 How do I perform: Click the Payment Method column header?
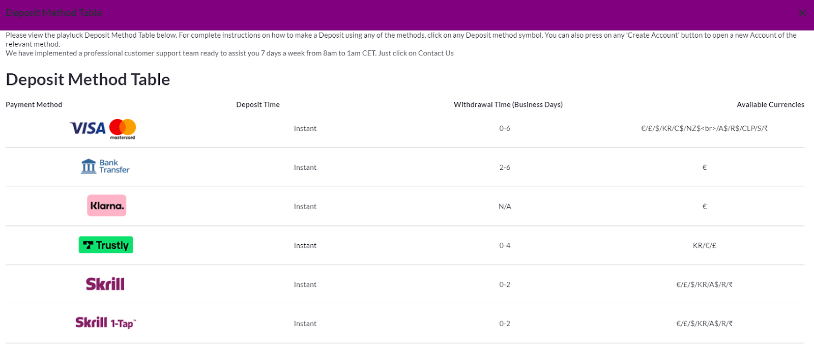(34, 104)
